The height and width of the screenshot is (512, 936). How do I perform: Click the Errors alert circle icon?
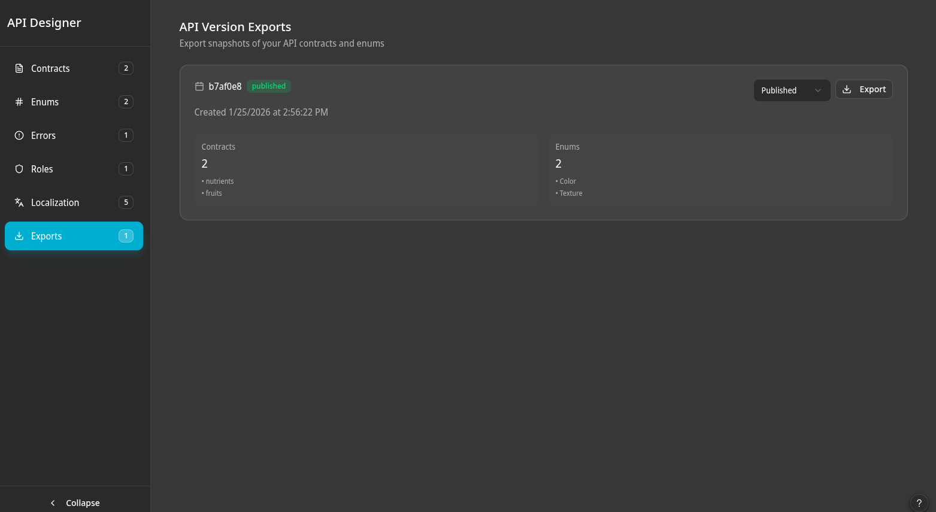[19, 135]
